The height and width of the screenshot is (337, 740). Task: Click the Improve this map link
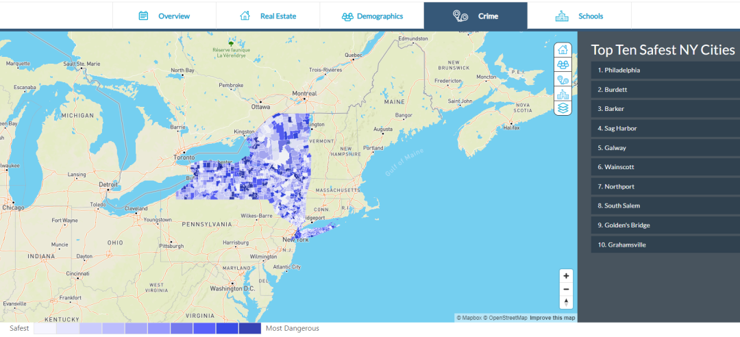tap(552, 318)
